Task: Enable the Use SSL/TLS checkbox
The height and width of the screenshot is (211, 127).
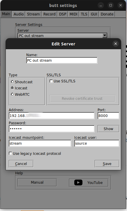Action: click(51, 81)
